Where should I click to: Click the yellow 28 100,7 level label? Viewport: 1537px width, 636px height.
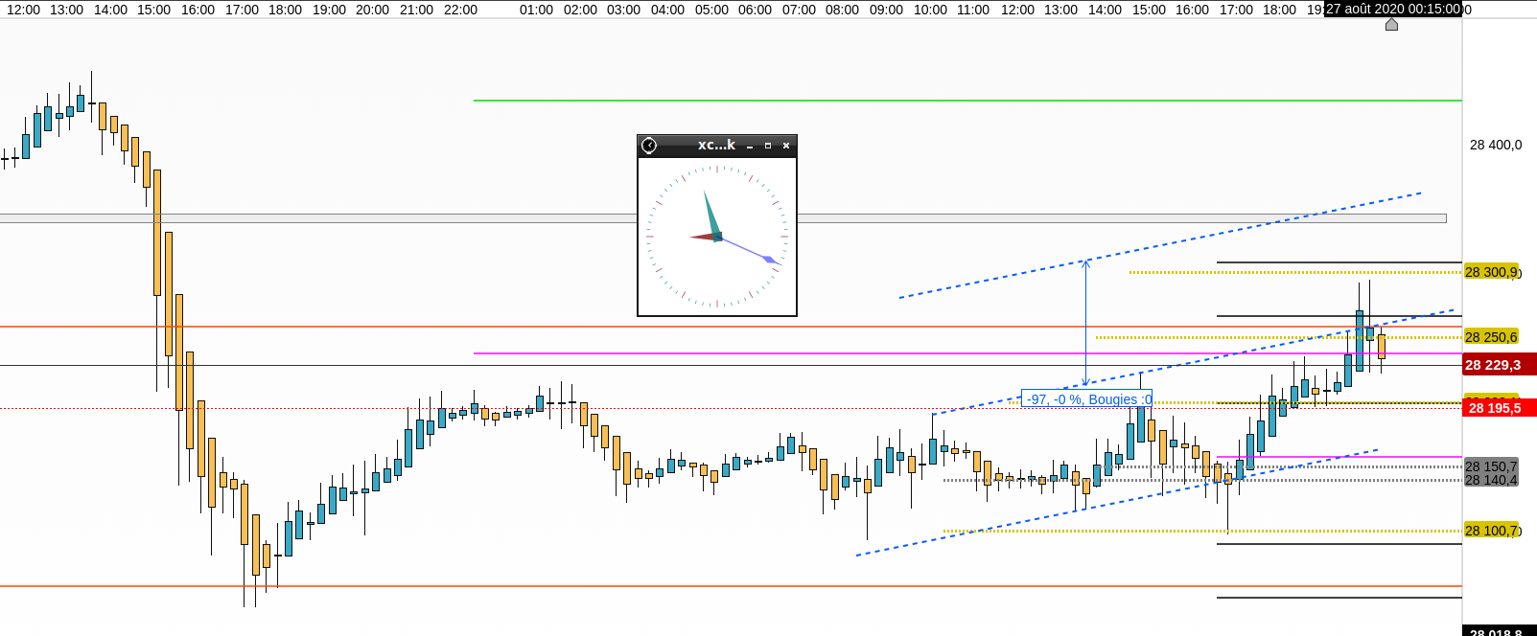point(1491,531)
